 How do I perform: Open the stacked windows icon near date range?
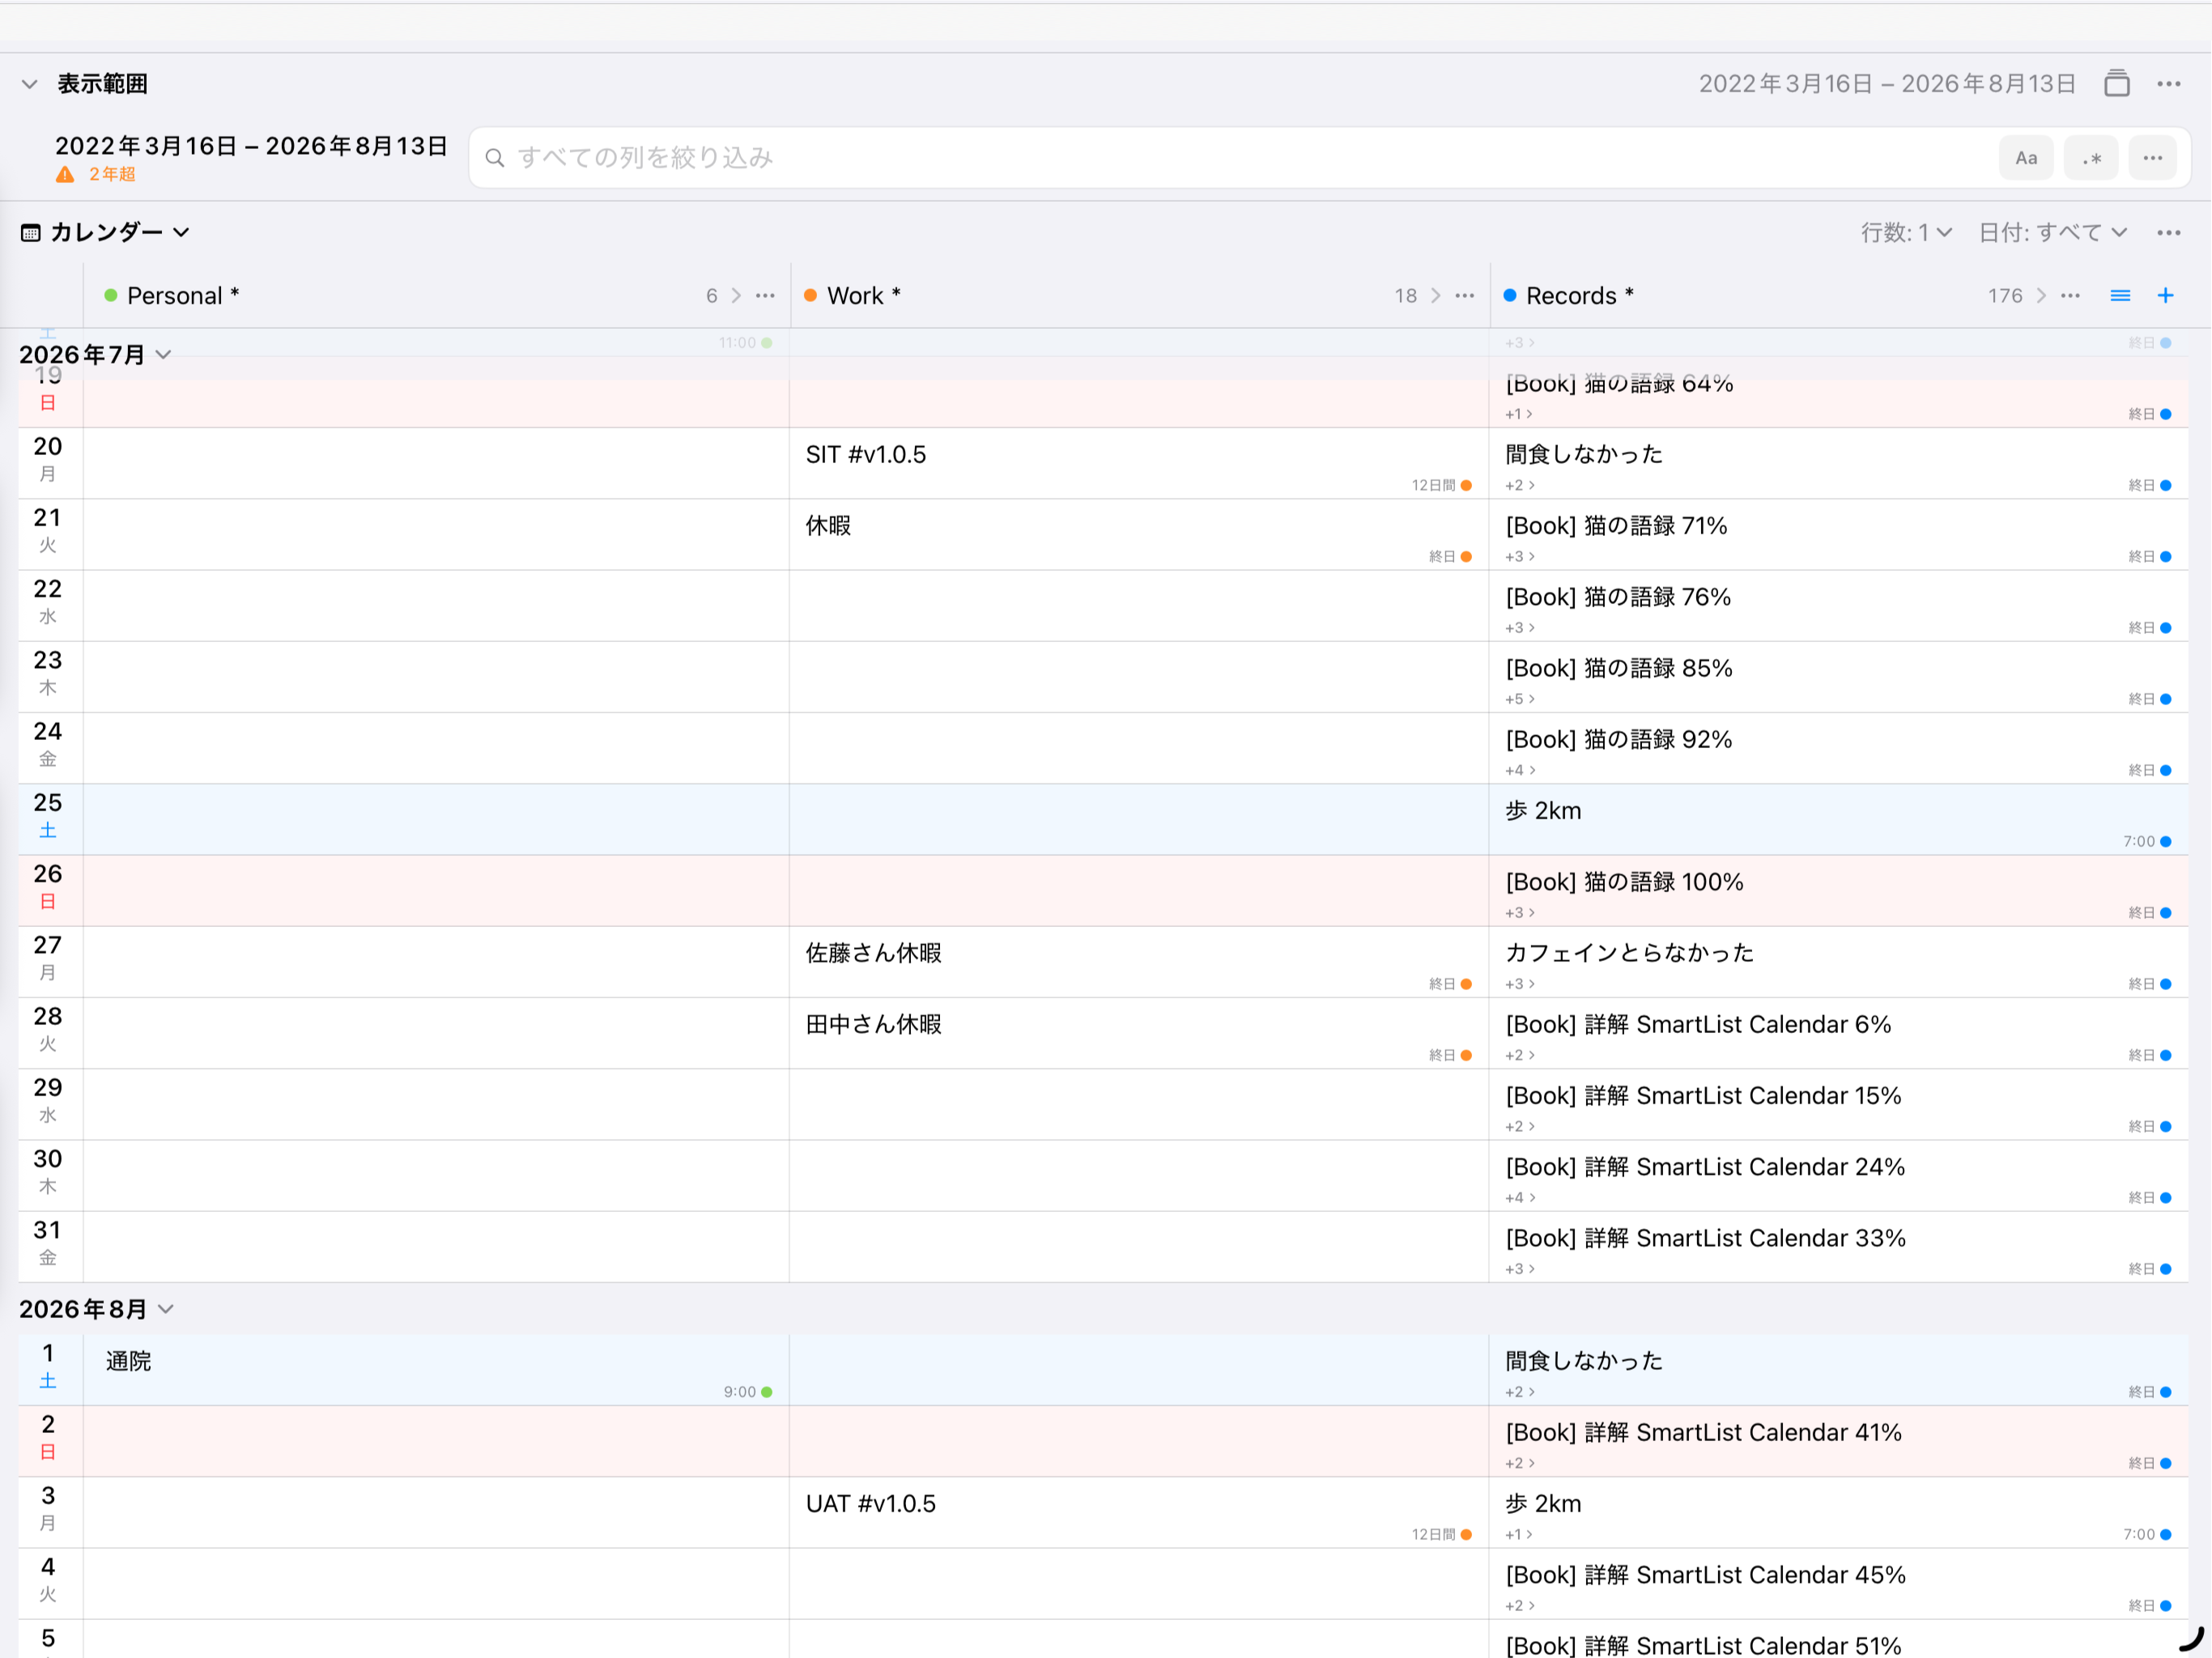(2116, 83)
